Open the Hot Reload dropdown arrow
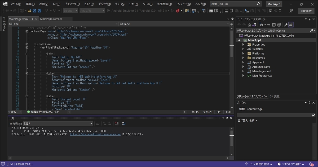318x167 pixels. pyautogui.click(x=182, y=11)
